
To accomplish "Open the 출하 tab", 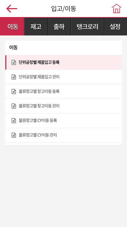I will (x=59, y=27).
